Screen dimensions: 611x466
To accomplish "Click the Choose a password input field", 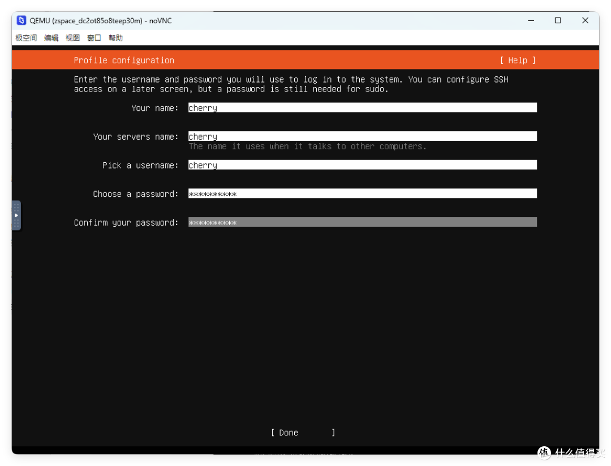I will tap(362, 193).
